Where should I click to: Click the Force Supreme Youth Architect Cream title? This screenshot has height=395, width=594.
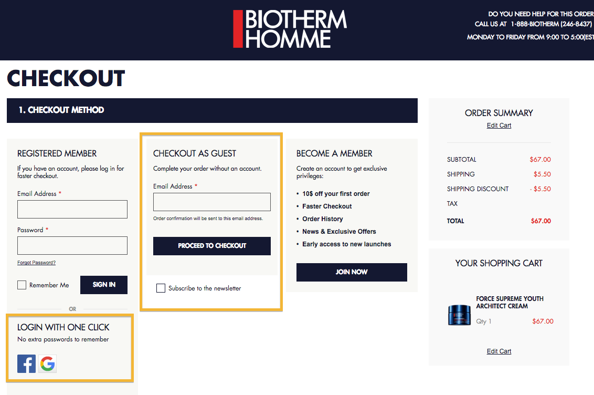(x=510, y=302)
